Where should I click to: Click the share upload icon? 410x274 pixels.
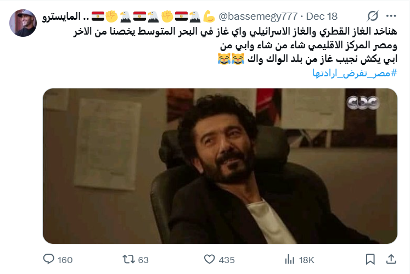(x=391, y=259)
